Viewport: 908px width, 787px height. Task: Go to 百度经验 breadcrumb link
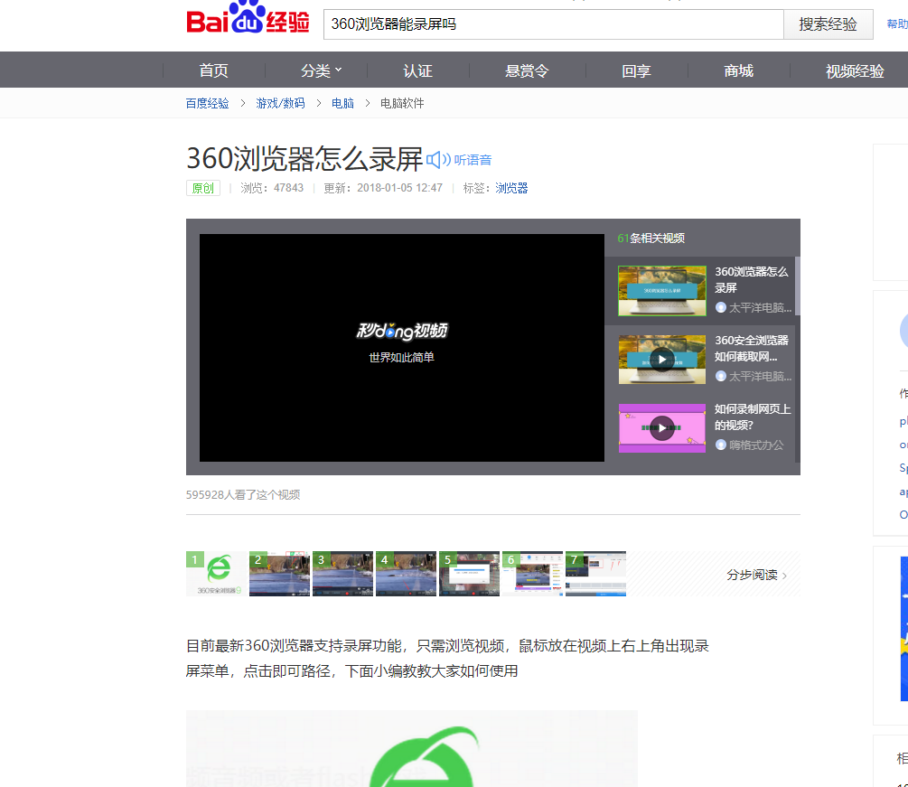tap(207, 103)
